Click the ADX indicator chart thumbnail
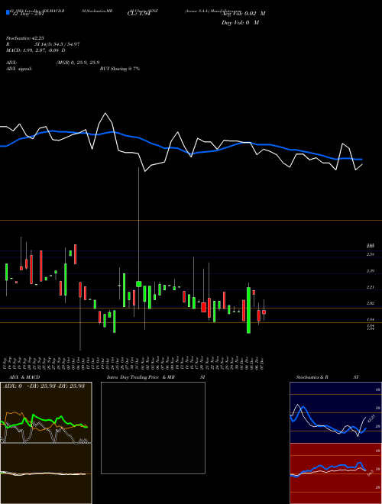 pos(46,412)
